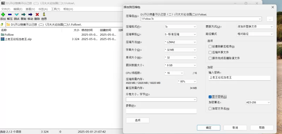The image size is (282, 134).
Task: Open memory usage 80% dropdown
Action: pyautogui.click(x=187, y=81)
